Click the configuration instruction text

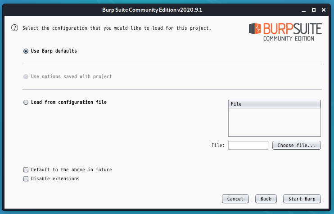click(117, 28)
